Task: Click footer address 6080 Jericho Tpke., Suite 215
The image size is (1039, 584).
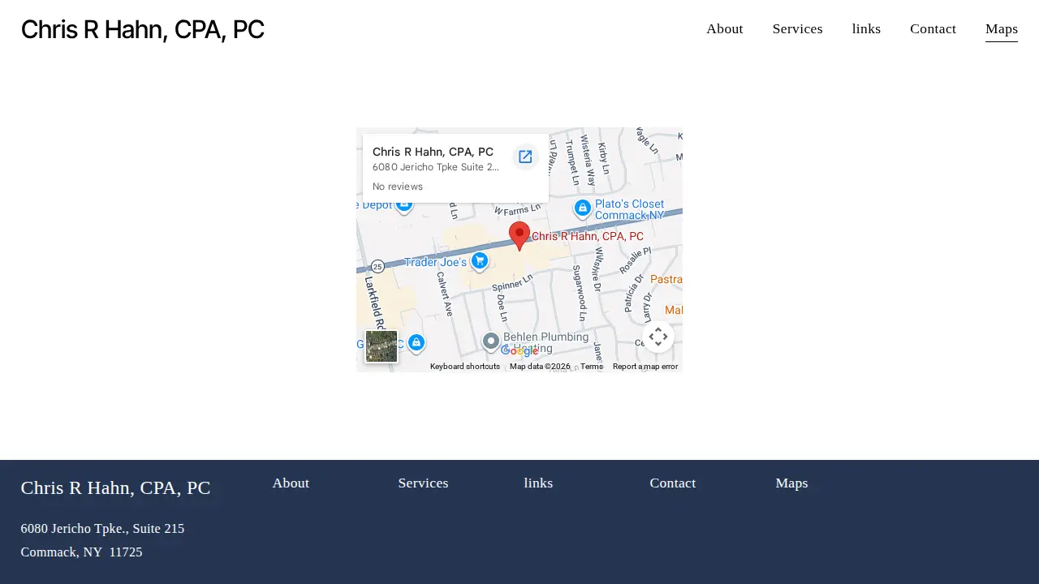Action: (102, 529)
